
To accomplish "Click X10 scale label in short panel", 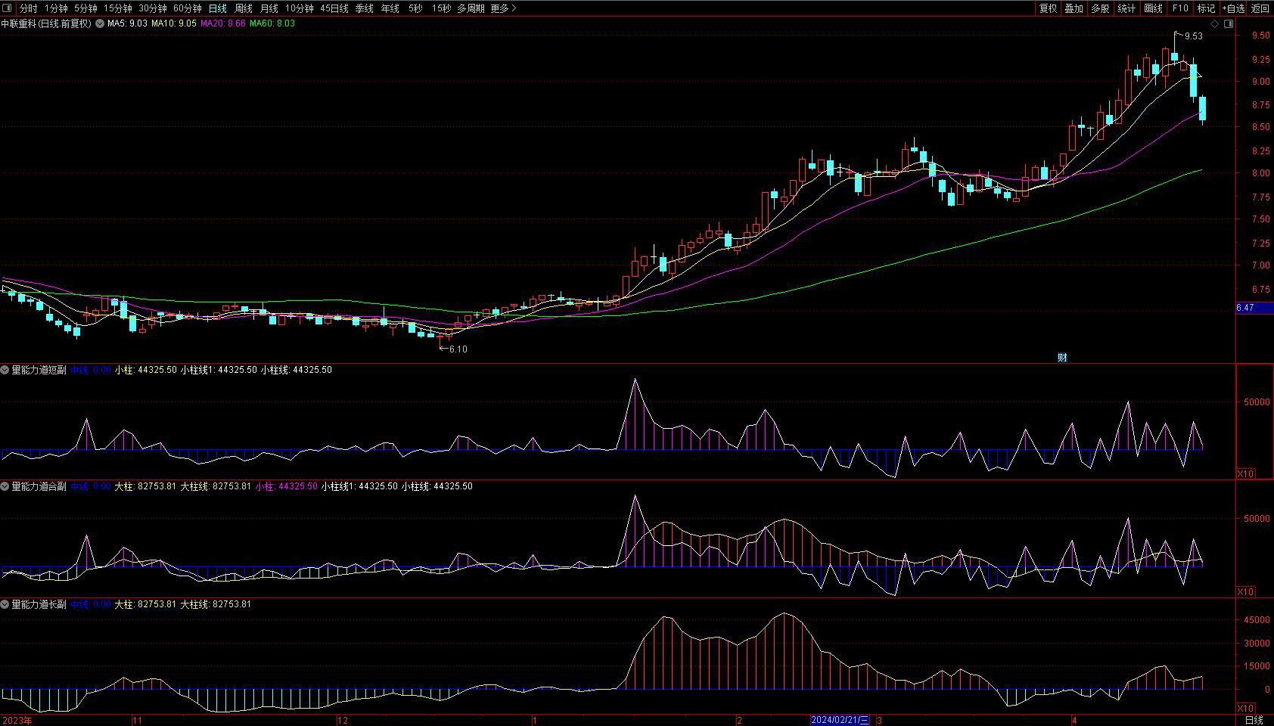I will tap(1245, 474).
